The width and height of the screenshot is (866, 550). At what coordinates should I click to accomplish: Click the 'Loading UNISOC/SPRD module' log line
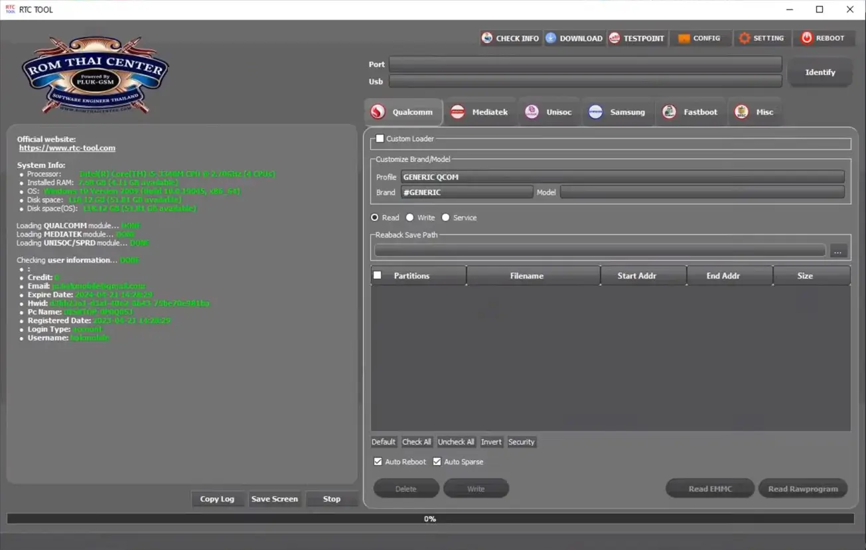click(x=83, y=243)
